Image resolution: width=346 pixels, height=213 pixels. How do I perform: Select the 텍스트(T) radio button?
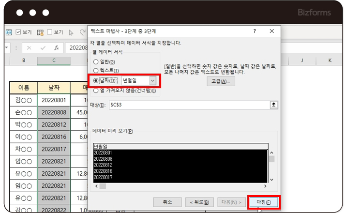96,71
